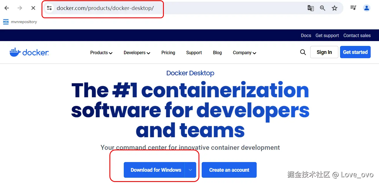Expand the Developers menu
379x184 pixels.
(x=137, y=52)
